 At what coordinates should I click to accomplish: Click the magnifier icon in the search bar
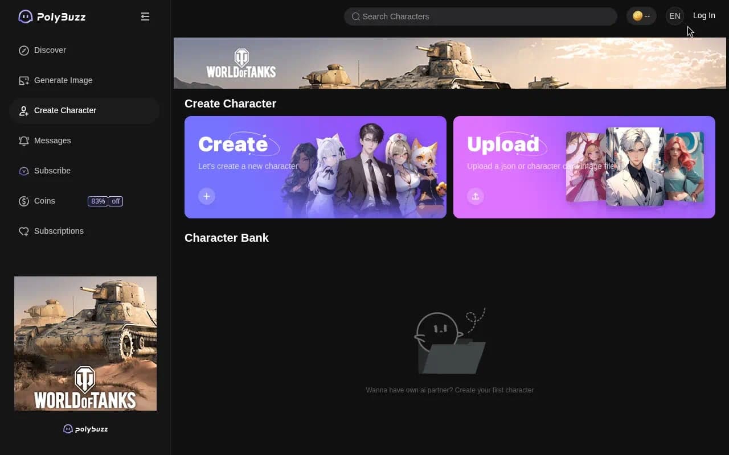click(356, 16)
